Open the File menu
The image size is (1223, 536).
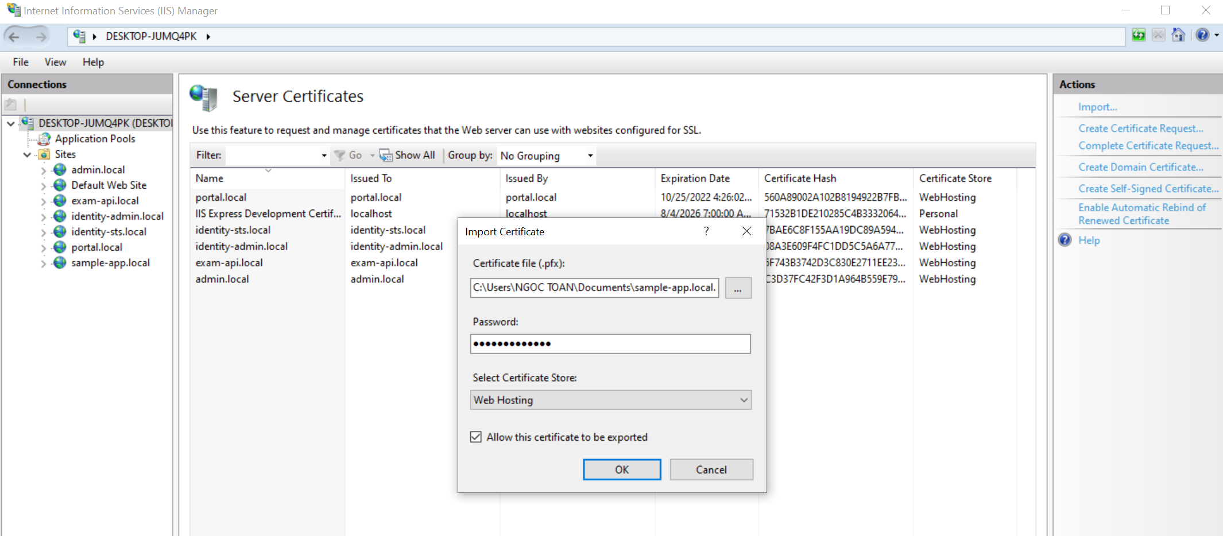click(21, 62)
